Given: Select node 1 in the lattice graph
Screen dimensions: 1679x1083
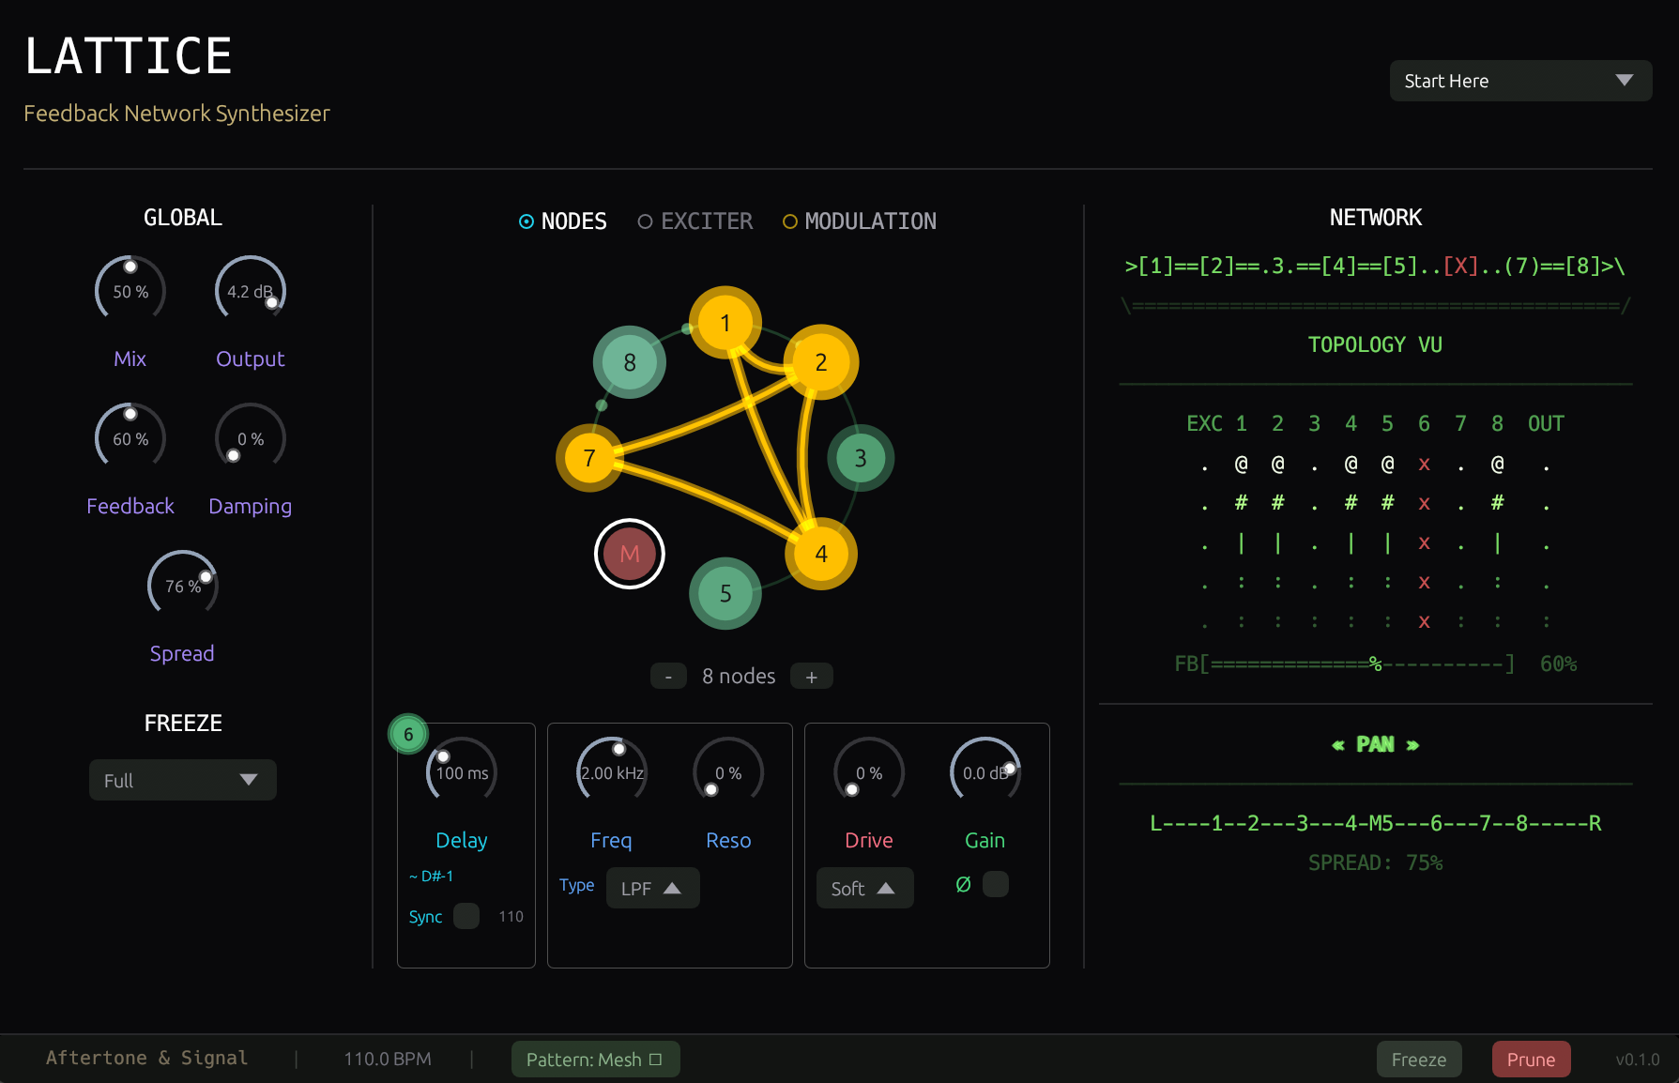Looking at the screenshot, I should tap(725, 323).
